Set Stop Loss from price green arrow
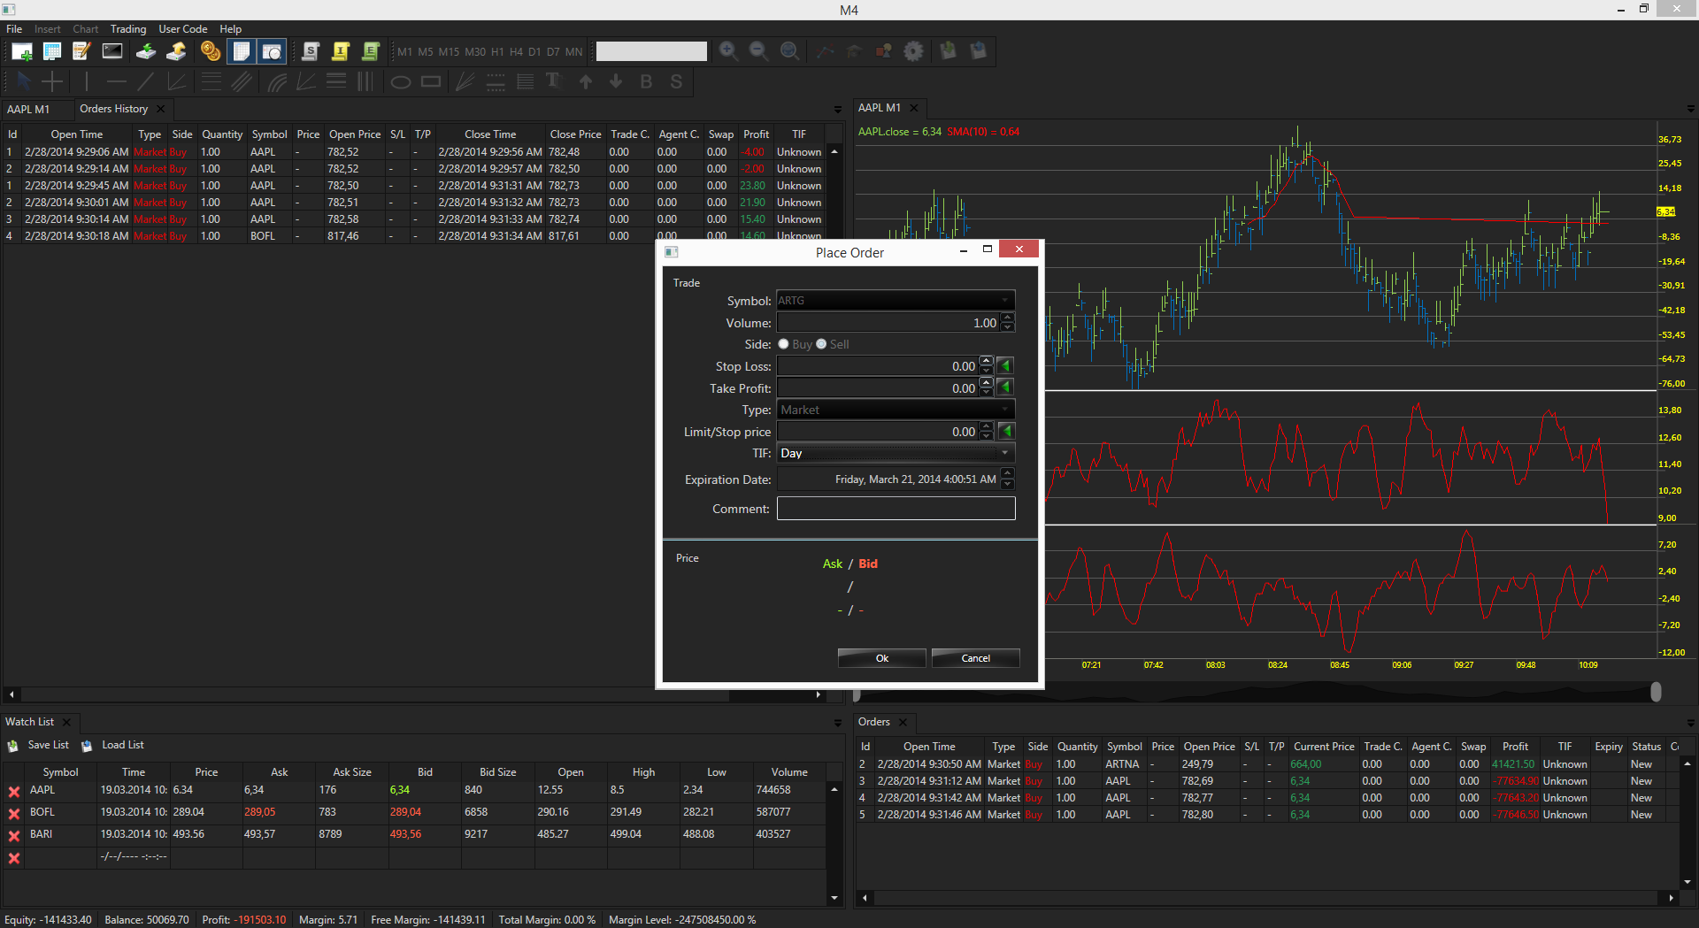Image resolution: width=1699 pixels, height=928 pixels. [1005, 365]
